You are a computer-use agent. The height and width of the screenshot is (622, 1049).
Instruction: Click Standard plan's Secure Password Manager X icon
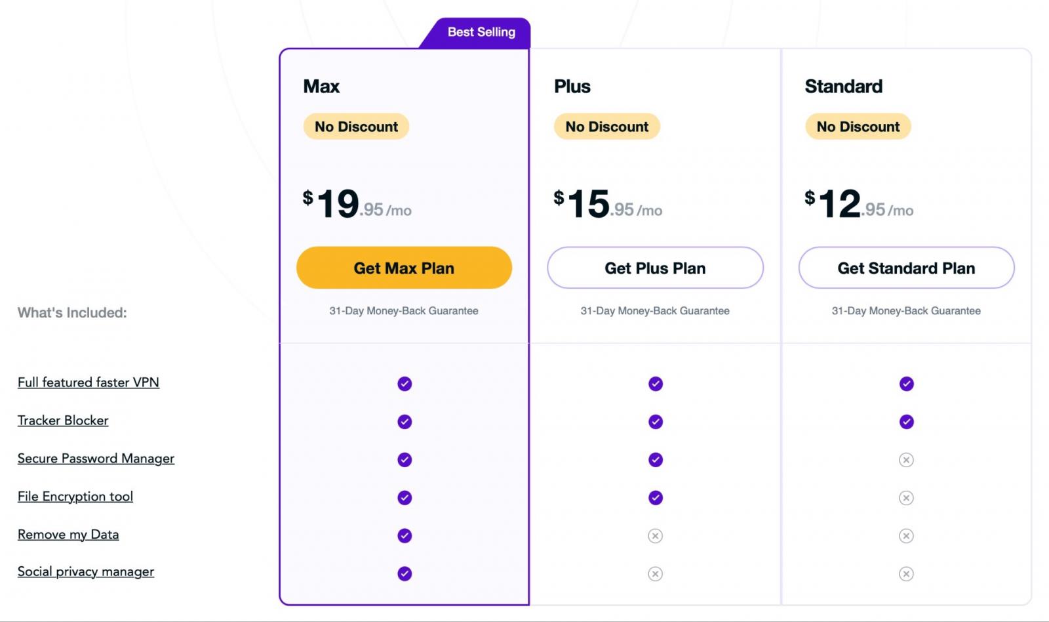pyautogui.click(x=906, y=460)
